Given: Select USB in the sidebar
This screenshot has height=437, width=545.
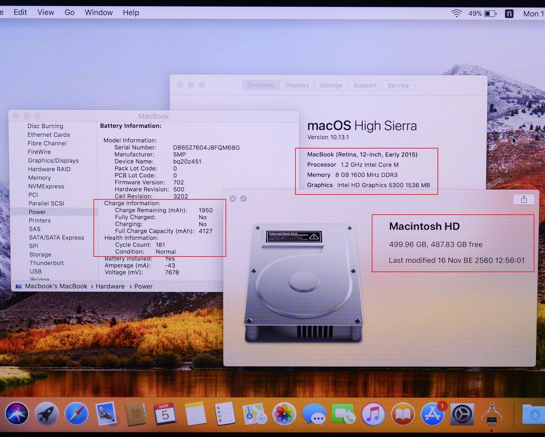Looking at the screenshot, I should coord(36,272).
